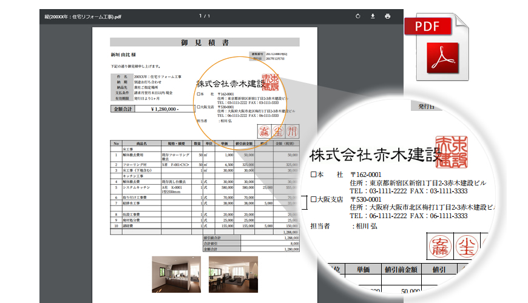528x303 pixels.
Task: Click the フローリング材 row item name
Action: (x=135, y=165)
